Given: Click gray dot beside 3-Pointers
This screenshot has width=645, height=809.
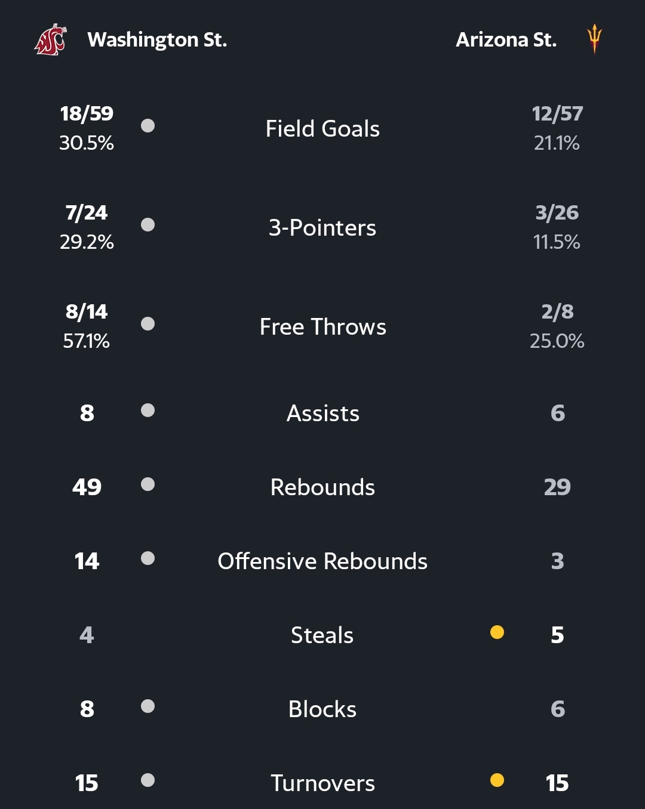Looking at the screenshot, I should coord(148,225).
